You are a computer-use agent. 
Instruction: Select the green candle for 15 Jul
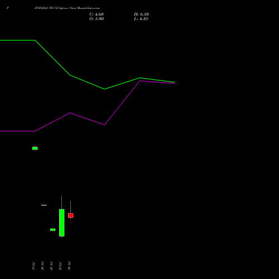pyautogui.click(x=35, y=148)
